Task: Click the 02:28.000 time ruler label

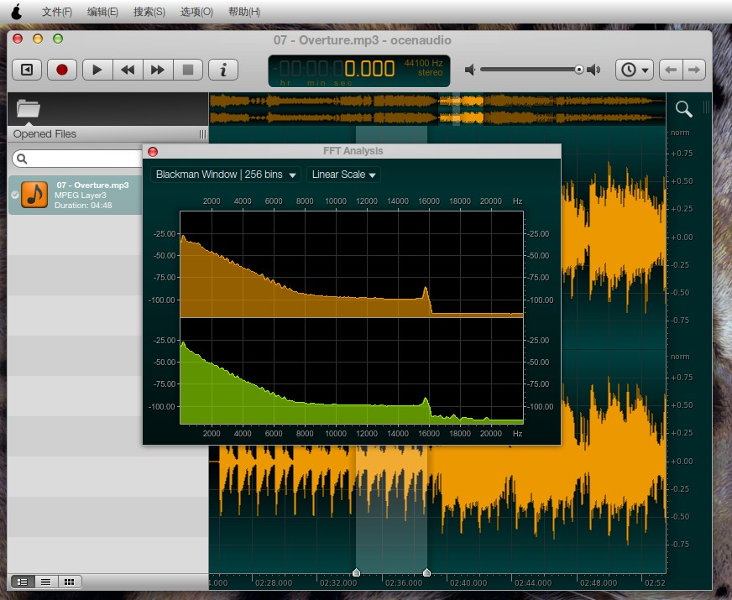Action: [x=274, y=582]
